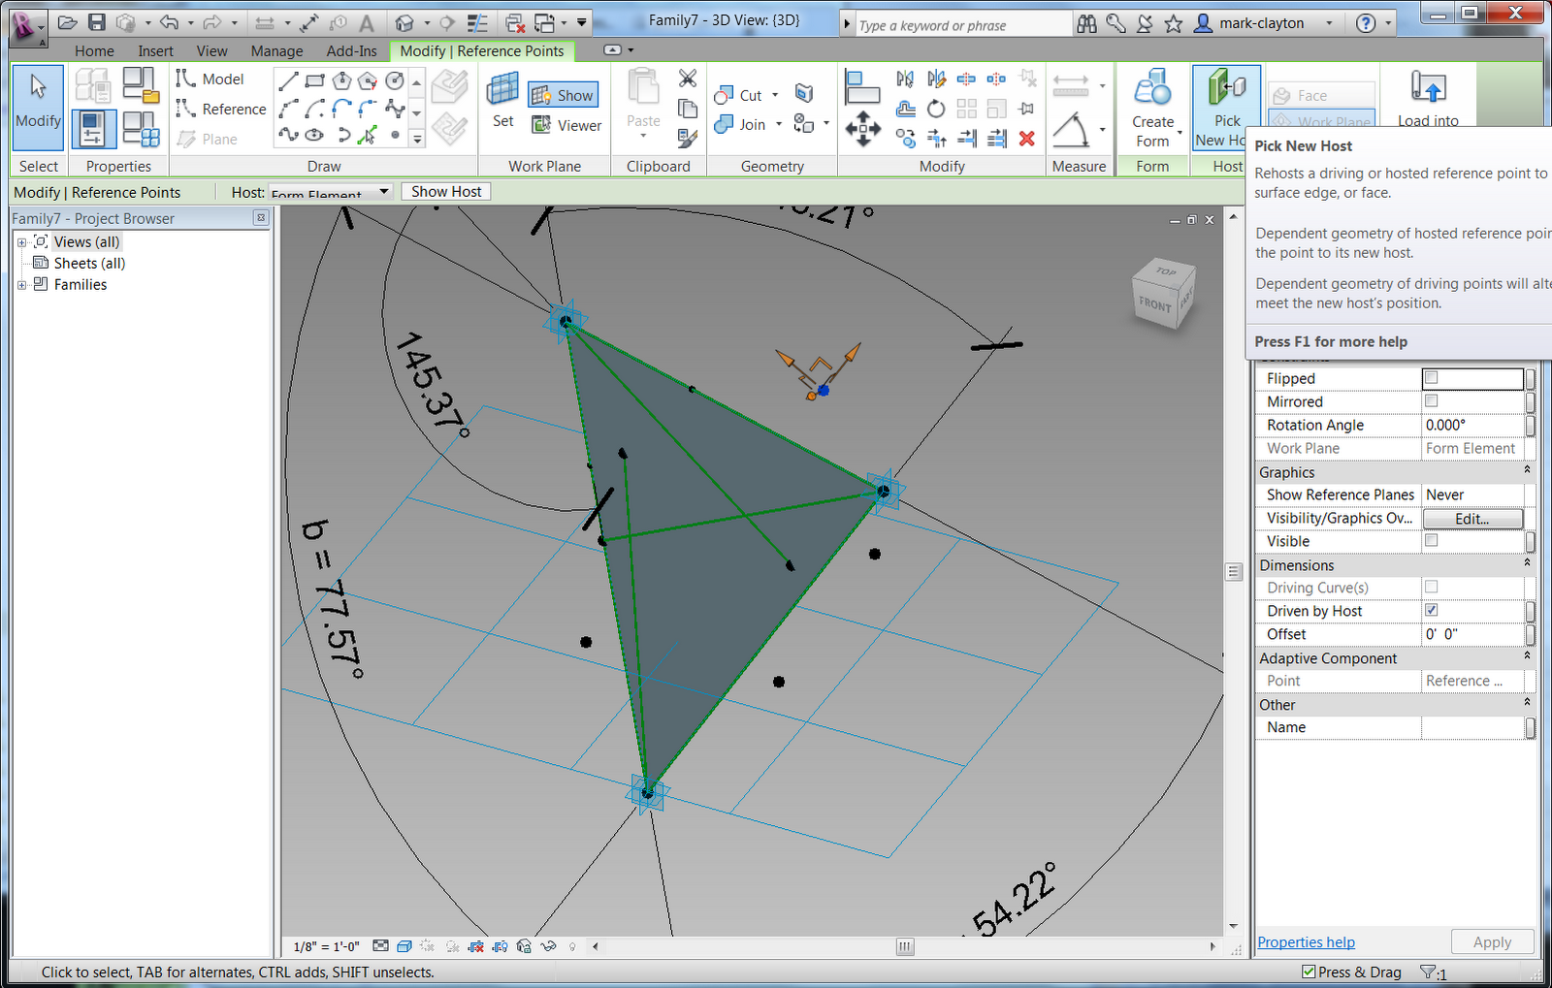
Task: Expand the Views (all) tree node
Action: pos(21,241)
